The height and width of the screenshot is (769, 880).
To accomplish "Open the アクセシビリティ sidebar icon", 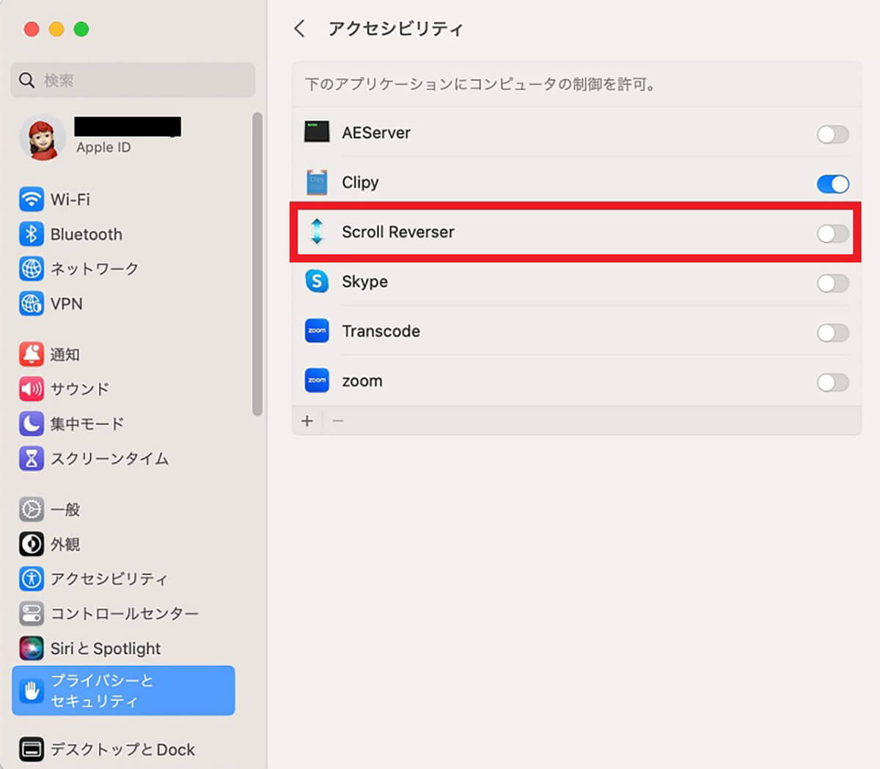I will [32, 578].
